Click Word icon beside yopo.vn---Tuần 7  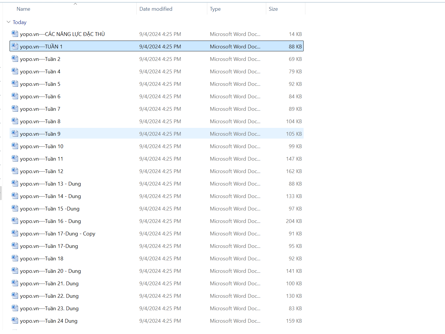(x=15, y=108)
